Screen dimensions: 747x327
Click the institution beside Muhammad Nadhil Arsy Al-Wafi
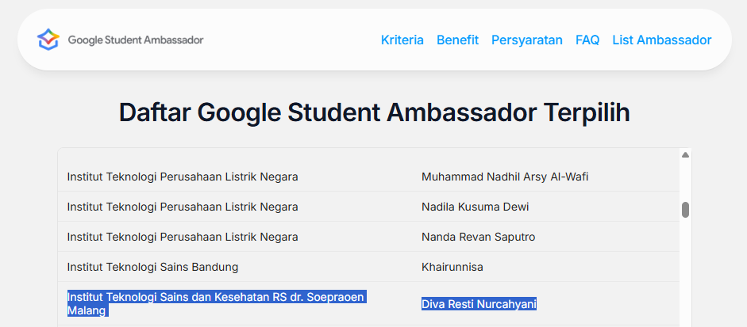coord(182,177)
